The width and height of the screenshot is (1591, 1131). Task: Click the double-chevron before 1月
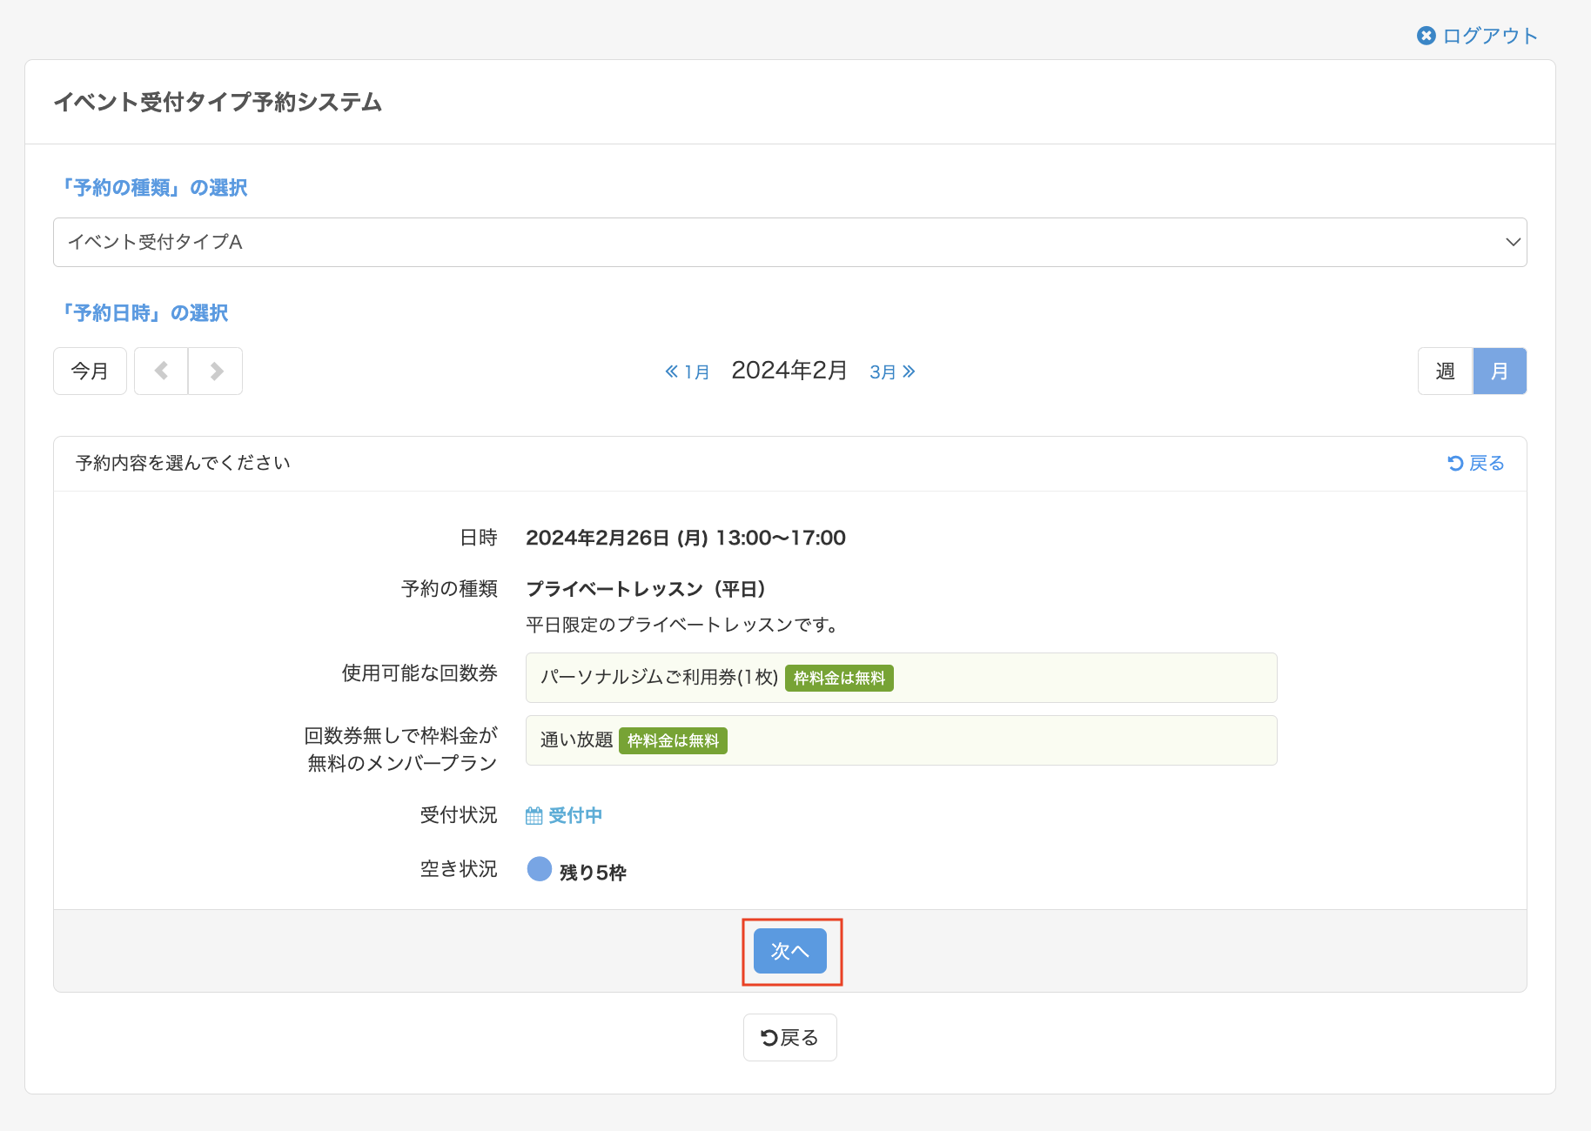[671, 371]
